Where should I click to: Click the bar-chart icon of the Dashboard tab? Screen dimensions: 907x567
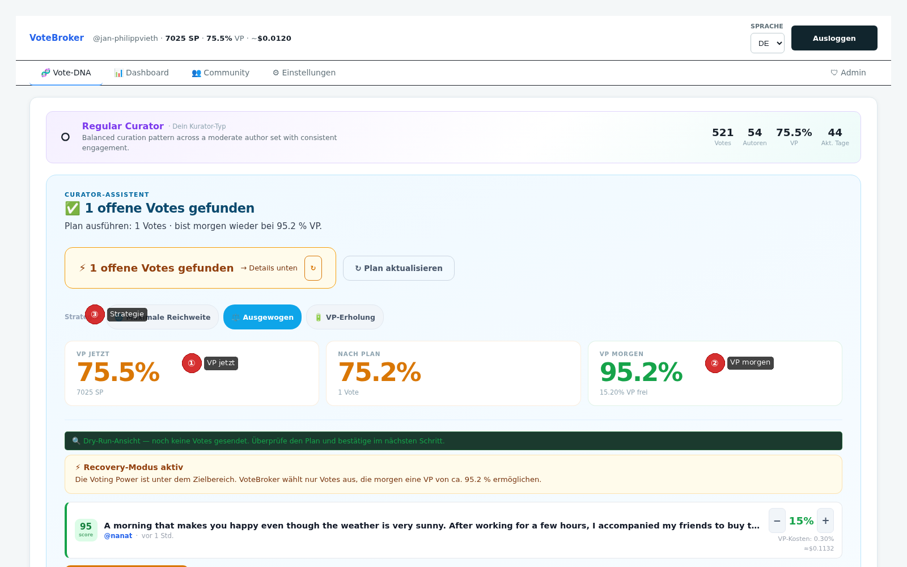(118, 73)
